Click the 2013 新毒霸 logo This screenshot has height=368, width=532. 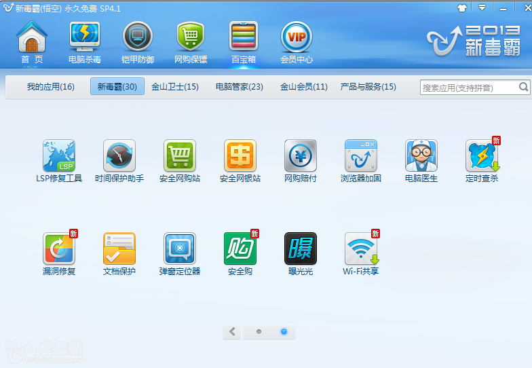click(474, 41)
